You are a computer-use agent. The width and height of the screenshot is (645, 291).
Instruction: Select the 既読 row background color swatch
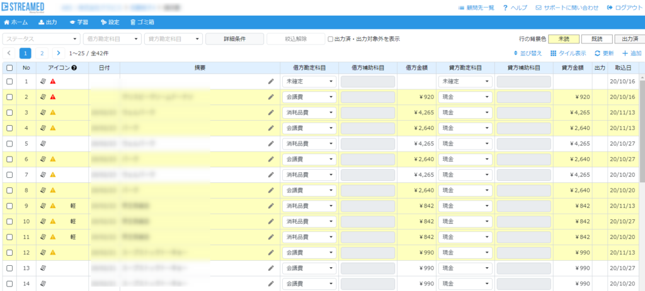596,39
